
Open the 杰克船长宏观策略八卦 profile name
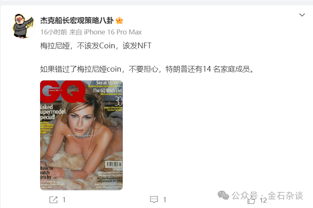77,20
